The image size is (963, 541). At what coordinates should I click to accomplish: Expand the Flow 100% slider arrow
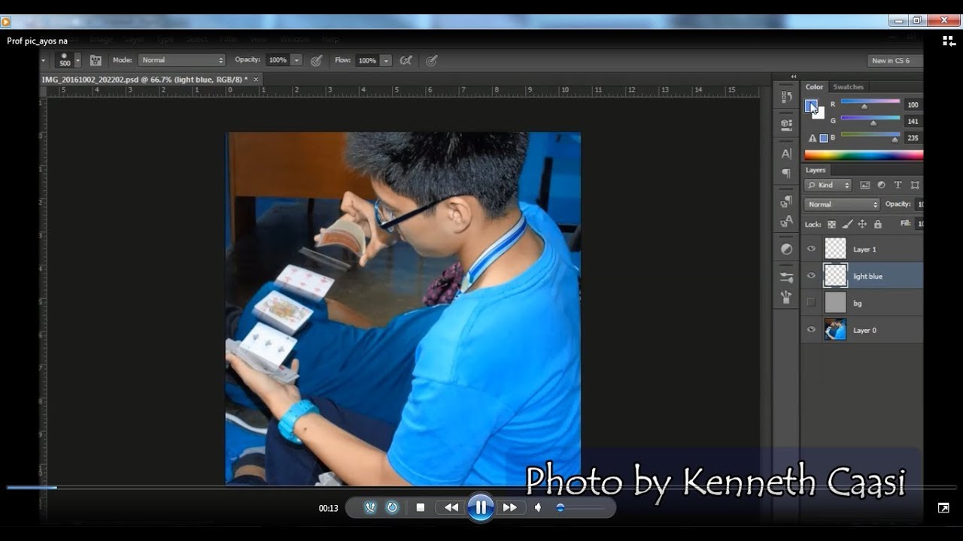point(386,60)
